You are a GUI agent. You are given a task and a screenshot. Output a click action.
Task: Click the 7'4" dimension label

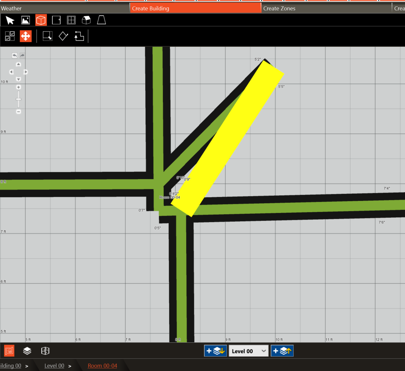[387, 188]
